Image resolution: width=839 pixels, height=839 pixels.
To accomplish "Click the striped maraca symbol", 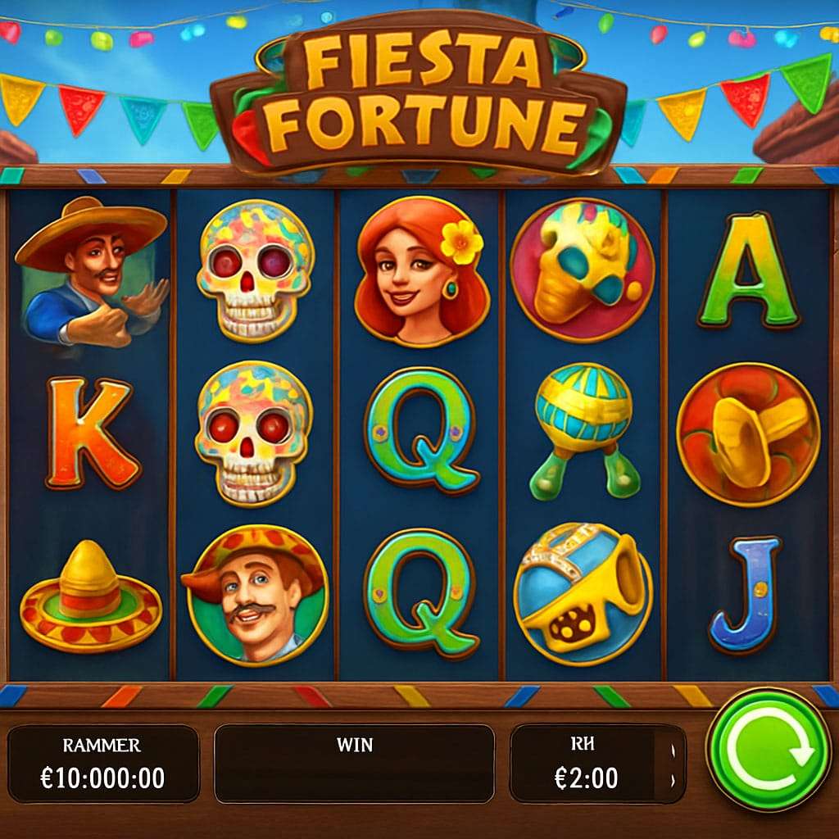I will (x=585, y=431).
